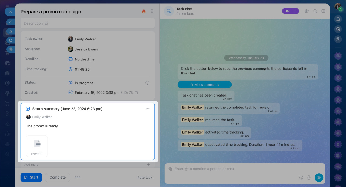The width and height of the screenshot is (346, 187).
Task: Click the fire high-priority icon
Action: [144, 11]
